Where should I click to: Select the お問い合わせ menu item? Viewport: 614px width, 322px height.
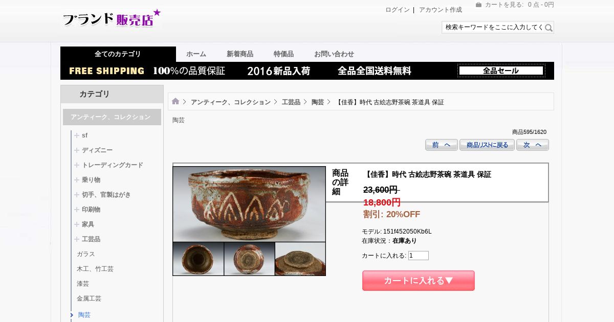coord(334,54)
